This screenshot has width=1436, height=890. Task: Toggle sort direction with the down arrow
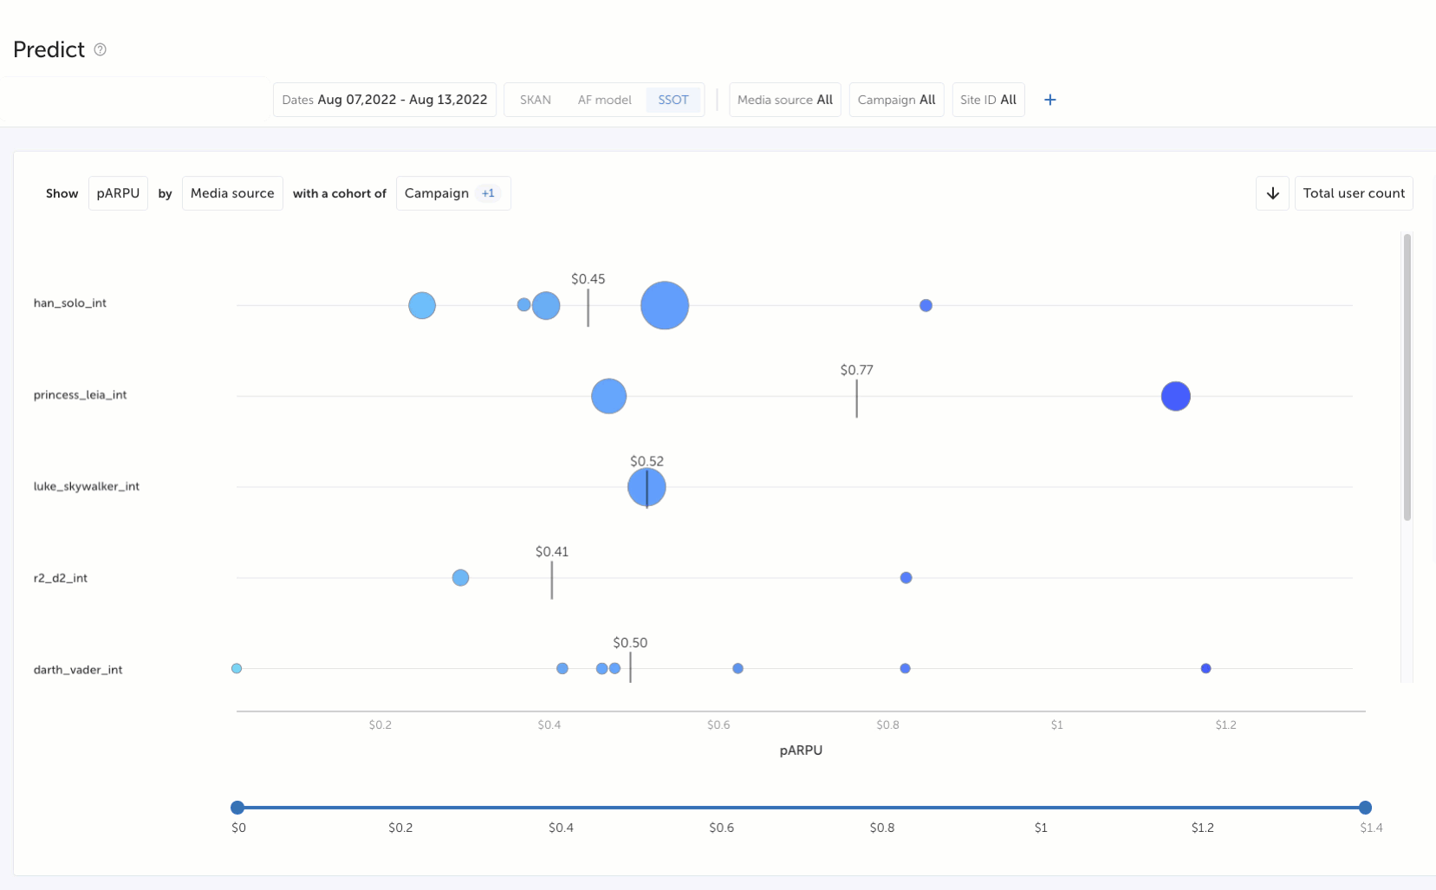(x=1273, y=193)
